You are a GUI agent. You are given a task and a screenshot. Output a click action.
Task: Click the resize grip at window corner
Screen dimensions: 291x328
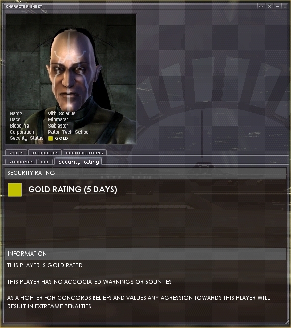point(286,323)
